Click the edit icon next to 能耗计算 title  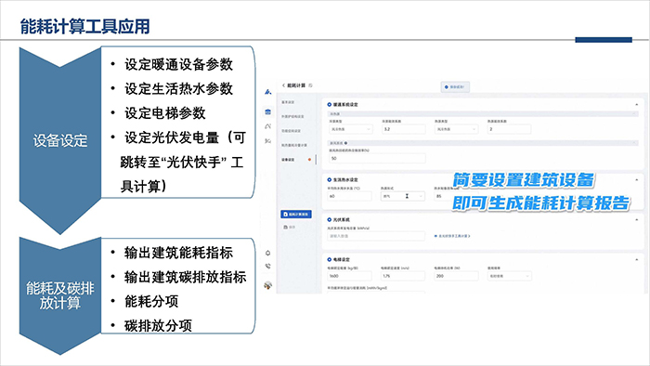310,85
